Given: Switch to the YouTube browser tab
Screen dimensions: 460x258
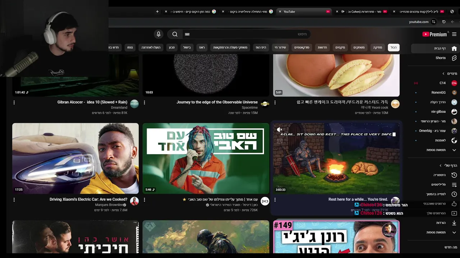Looking at the screenshot, I should (304, 11).
